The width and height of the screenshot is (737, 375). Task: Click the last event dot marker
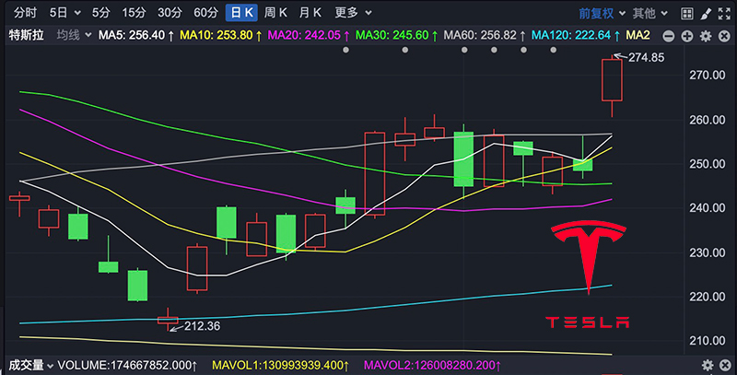[x=554, y=50]
